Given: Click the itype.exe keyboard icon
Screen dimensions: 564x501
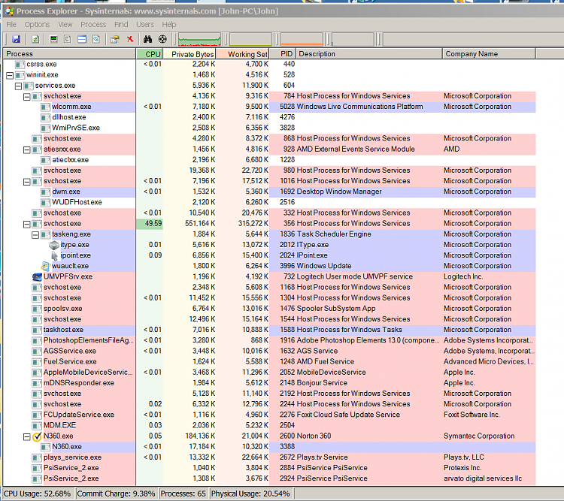Looking at the screenshot, I should click(54, 245).
